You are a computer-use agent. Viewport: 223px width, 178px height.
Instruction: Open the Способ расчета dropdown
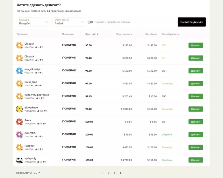68,22
